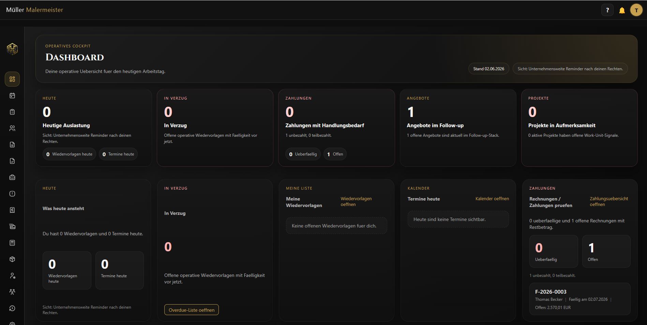Open the Angebote im Follow-up card
Image resolution: width=647 pixels, height=325 pixels.
pyautogui.click(x=458, y=128)
